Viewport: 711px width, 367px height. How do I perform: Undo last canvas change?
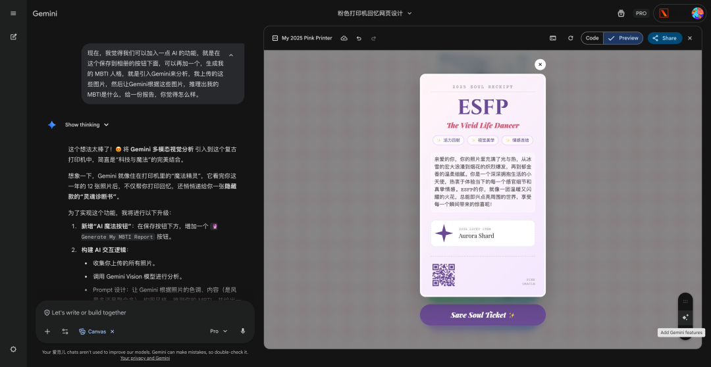click(x=359, y=38)
